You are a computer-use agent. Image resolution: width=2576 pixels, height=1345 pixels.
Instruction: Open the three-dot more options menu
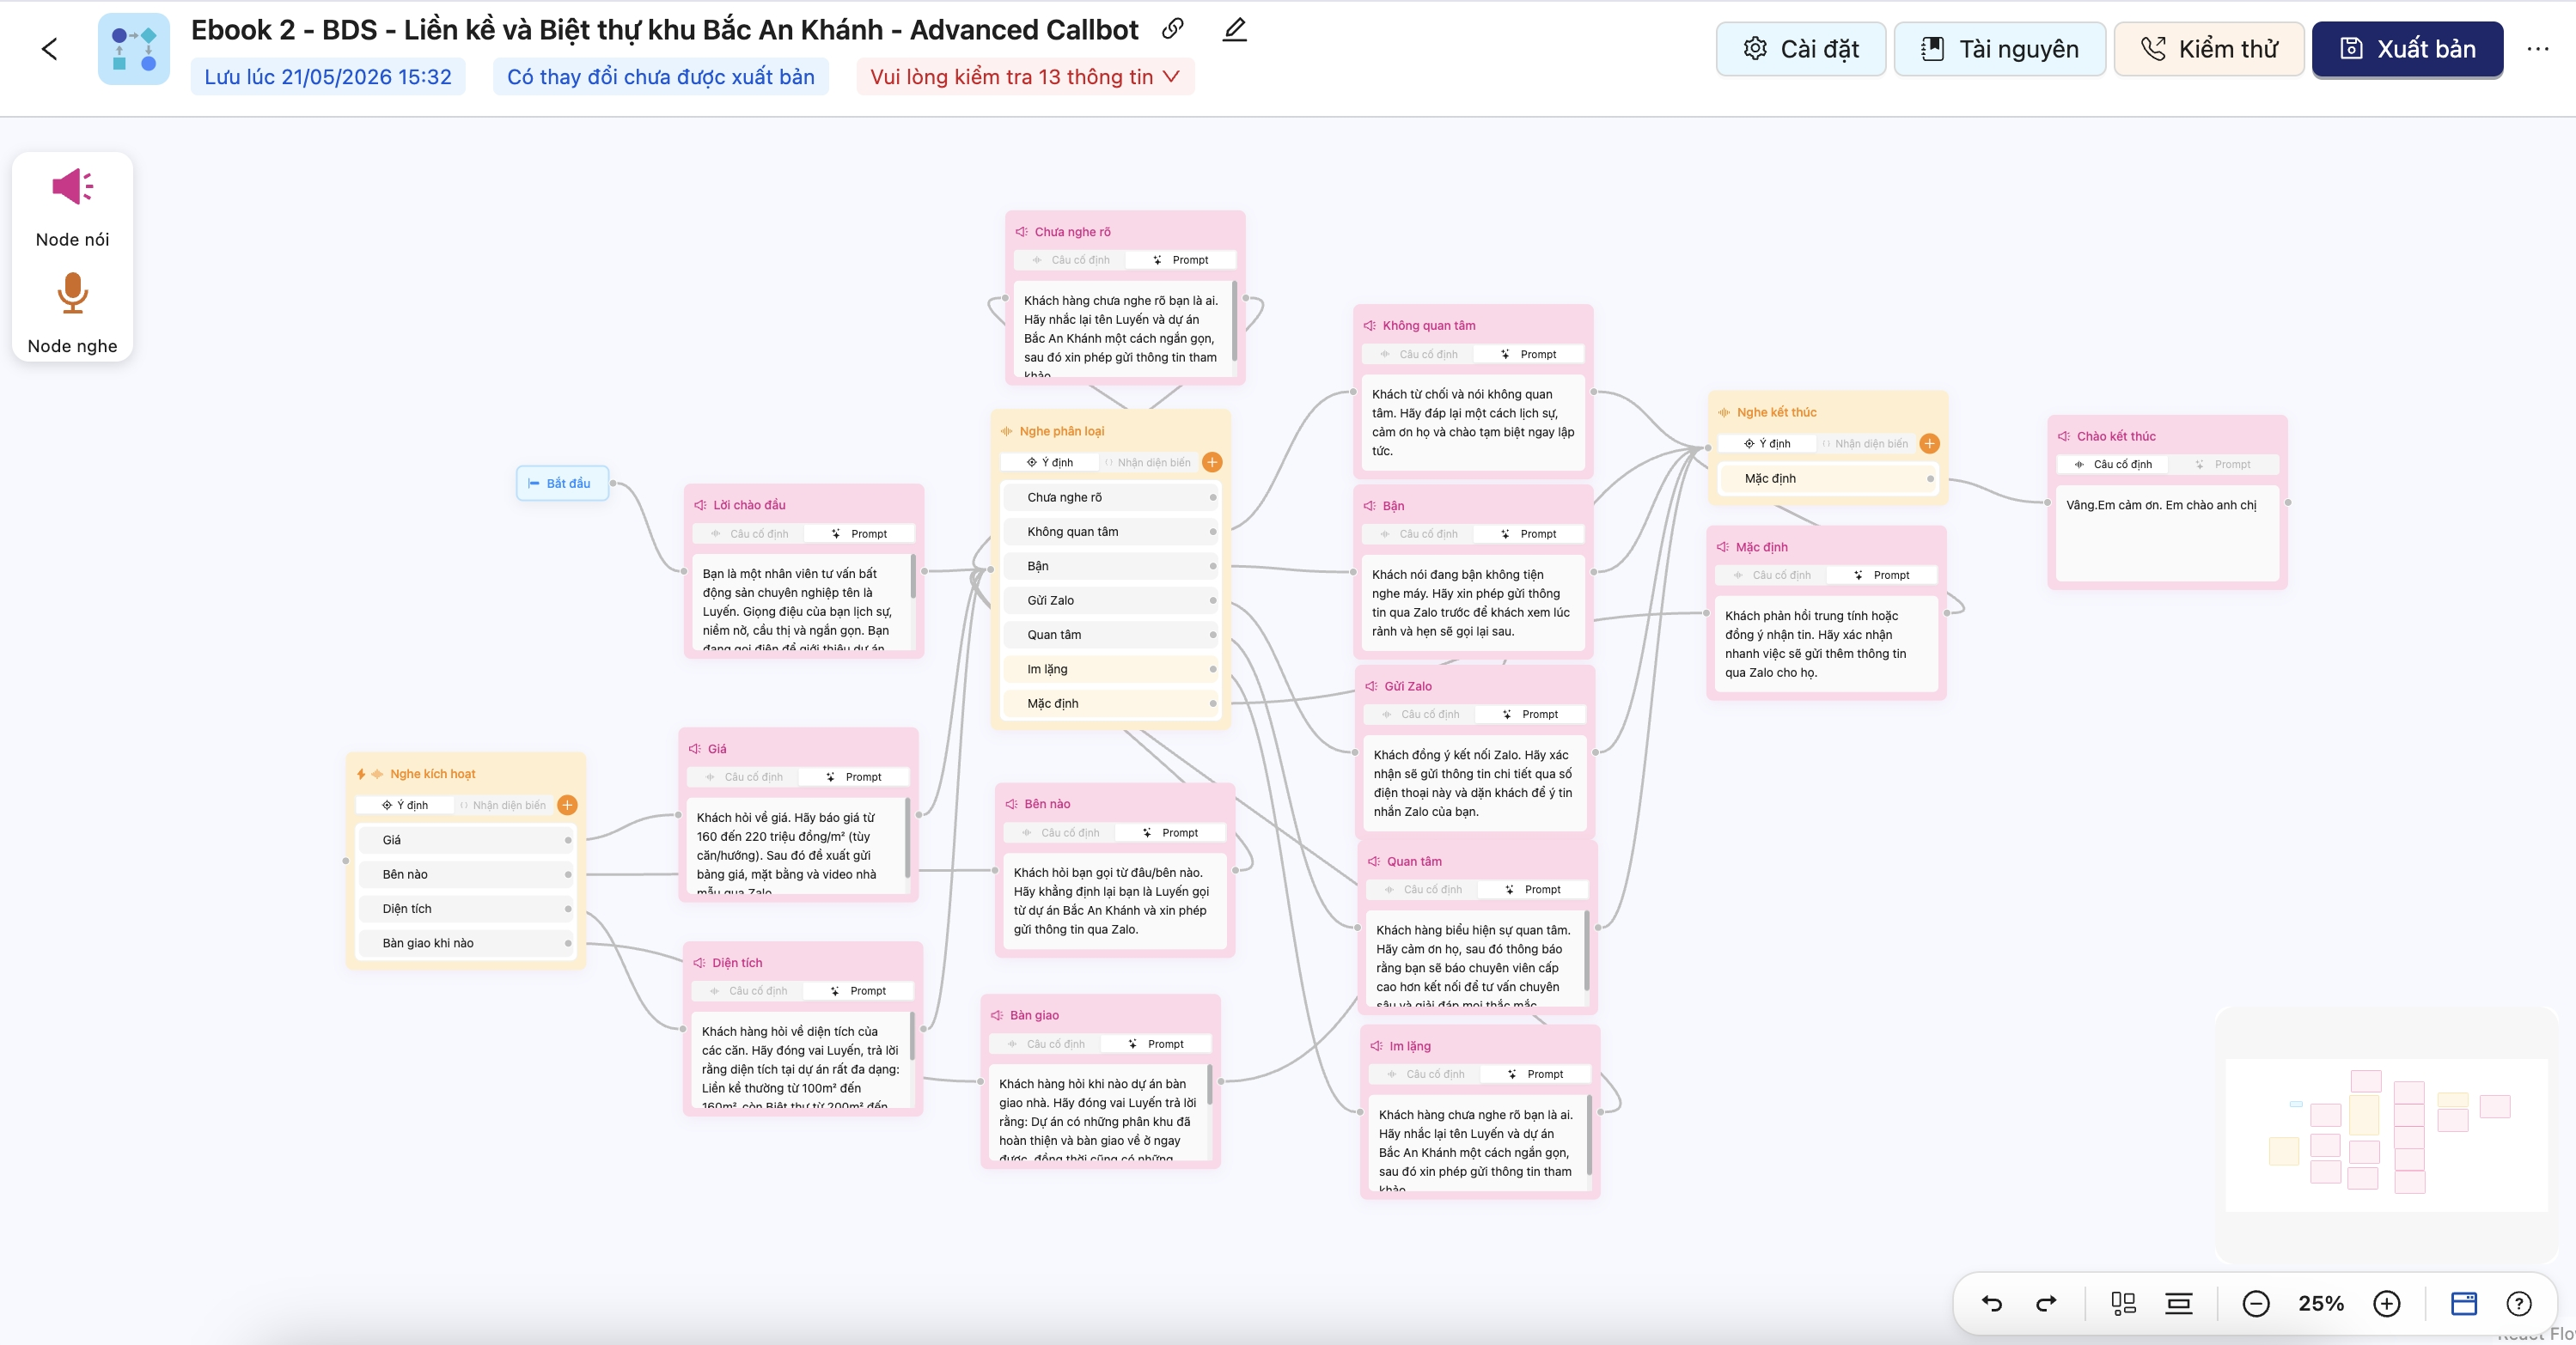(x=2538, y=49)
